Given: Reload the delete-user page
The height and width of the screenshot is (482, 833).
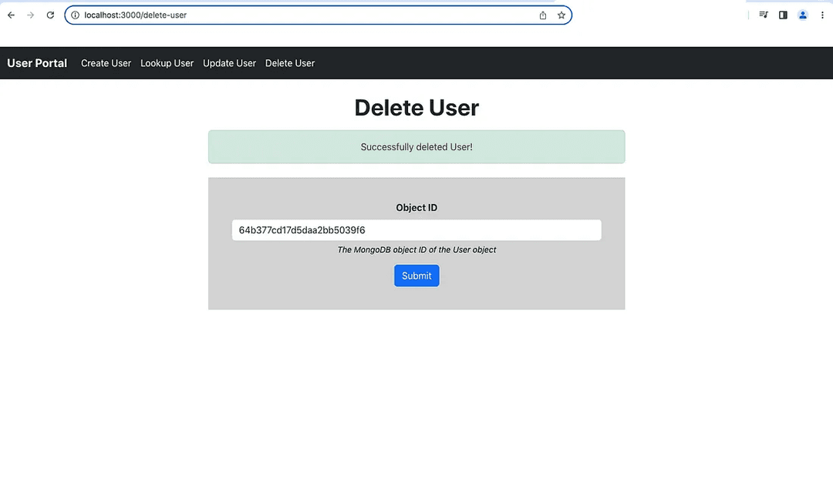Looking at the screenshot, I should tap(50, 15).
